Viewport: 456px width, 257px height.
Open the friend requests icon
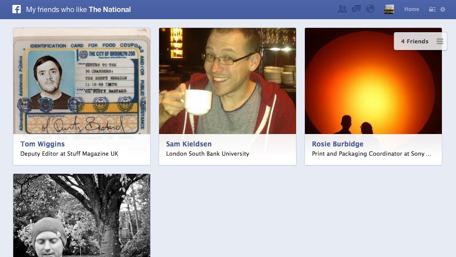coord(342,9)
